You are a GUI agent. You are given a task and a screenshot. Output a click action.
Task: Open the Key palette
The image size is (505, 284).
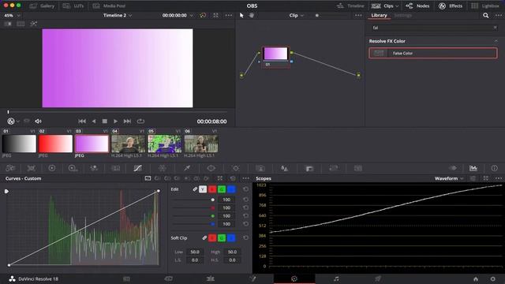pos(309,168)
